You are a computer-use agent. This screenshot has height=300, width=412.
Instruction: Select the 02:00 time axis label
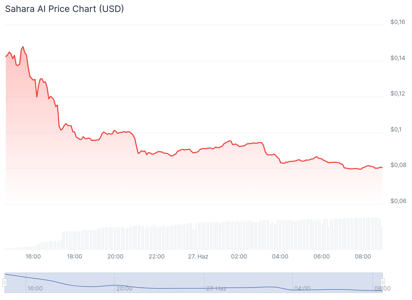tap(239, 256)
